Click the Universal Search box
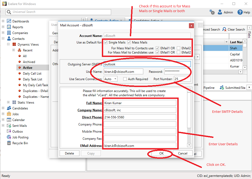The width and height of the screenshot is (252, 179). coord(58,12)
